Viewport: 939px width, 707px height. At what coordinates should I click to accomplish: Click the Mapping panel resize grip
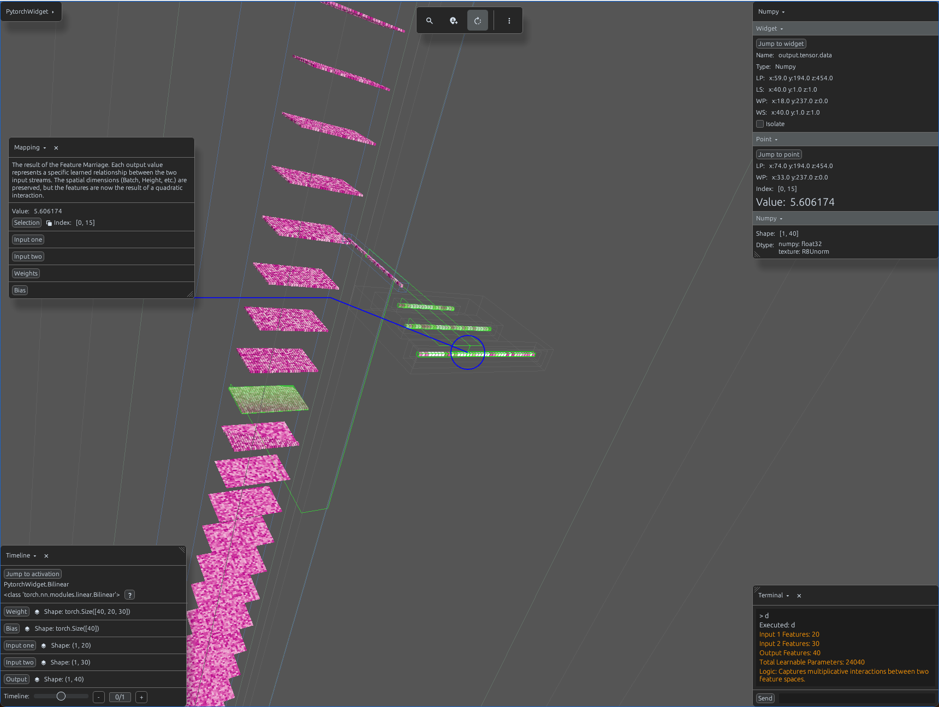click(x=190, y=294)
